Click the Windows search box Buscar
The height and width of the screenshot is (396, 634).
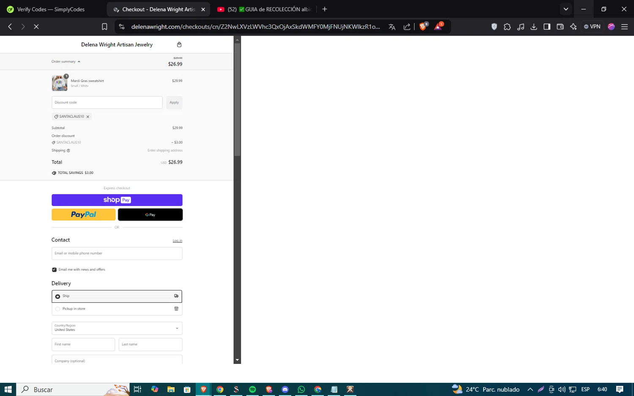point(73,389)
